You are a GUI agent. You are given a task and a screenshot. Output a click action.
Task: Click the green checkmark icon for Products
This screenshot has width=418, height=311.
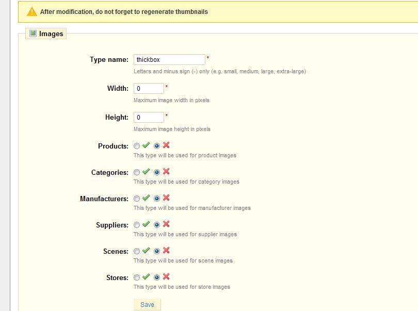[x=146, y=145]
